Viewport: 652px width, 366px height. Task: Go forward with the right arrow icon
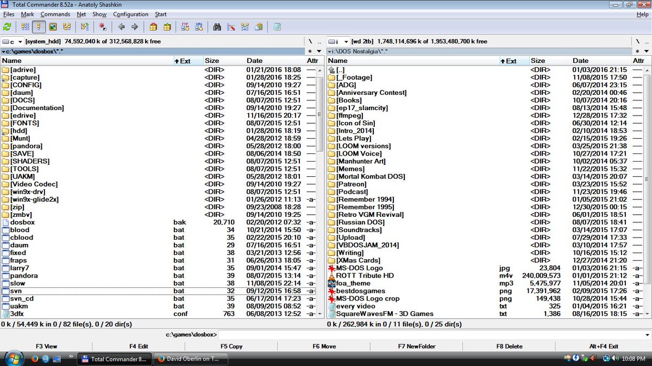135,27
